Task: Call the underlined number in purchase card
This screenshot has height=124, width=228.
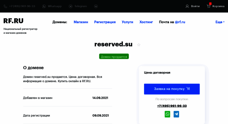Action: (172, 106)
